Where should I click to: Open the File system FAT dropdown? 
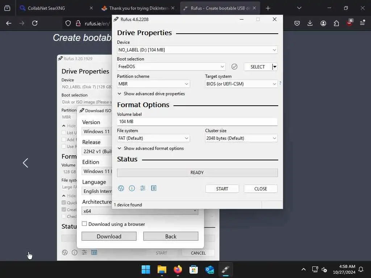click(153, 138)
